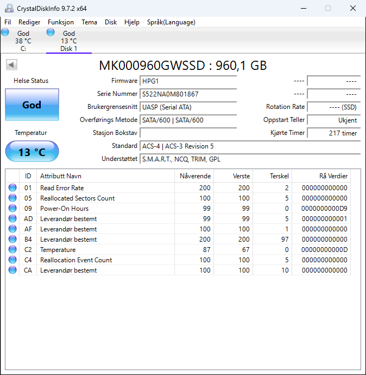Viewport: 366px width, 375px height.
Task: Select the Reallocated Sectors Count row name
Action: (78, 198)
